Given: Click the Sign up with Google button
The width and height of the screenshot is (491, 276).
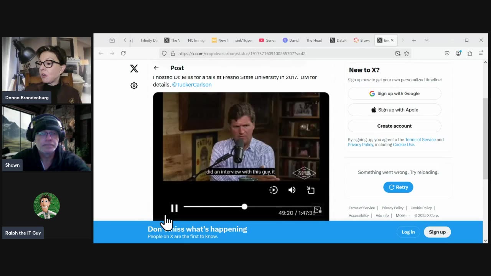Looking at the screenshot, I should 394,94.
